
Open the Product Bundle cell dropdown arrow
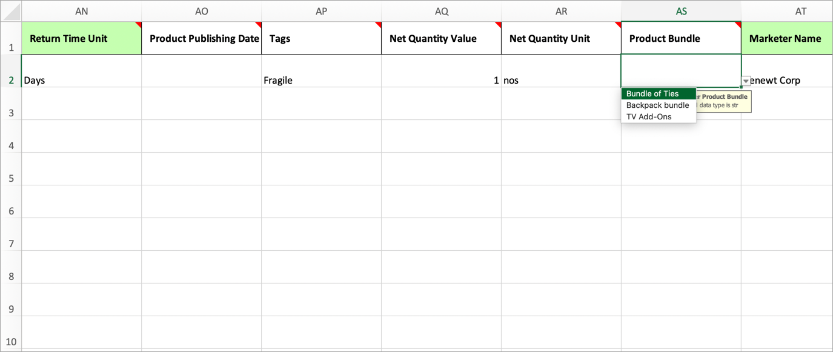click(746, 81)
